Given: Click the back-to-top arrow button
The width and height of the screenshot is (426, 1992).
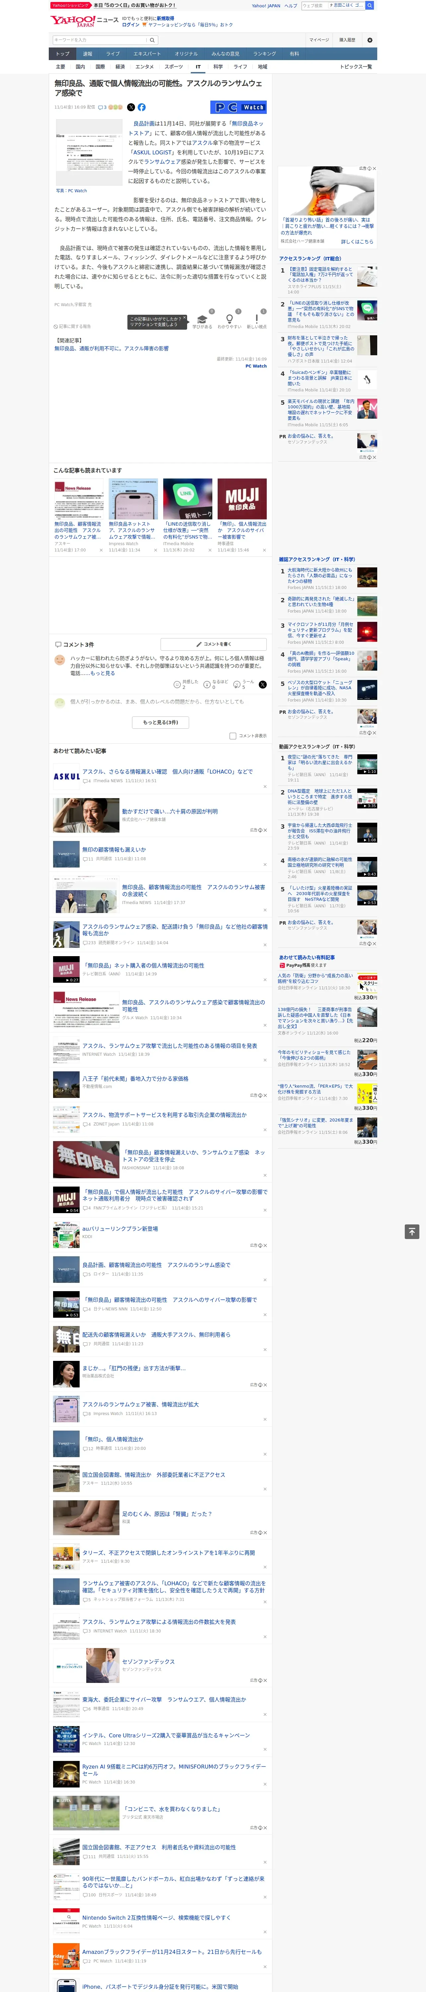Looking at the screenshot, I should 412,1232.
